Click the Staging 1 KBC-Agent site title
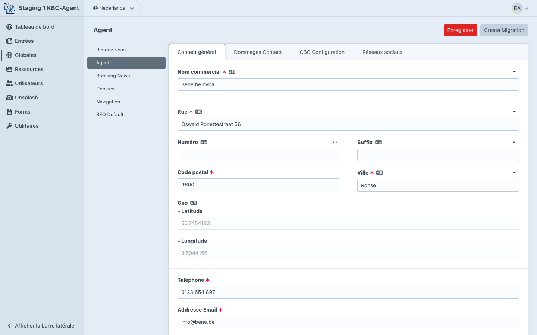The image size is (537, 335). 49,8
